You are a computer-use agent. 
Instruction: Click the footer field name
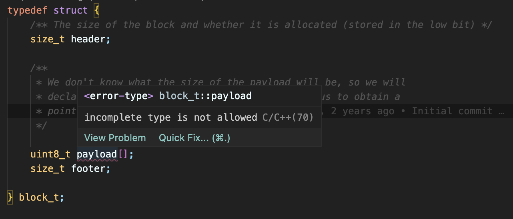88,169
